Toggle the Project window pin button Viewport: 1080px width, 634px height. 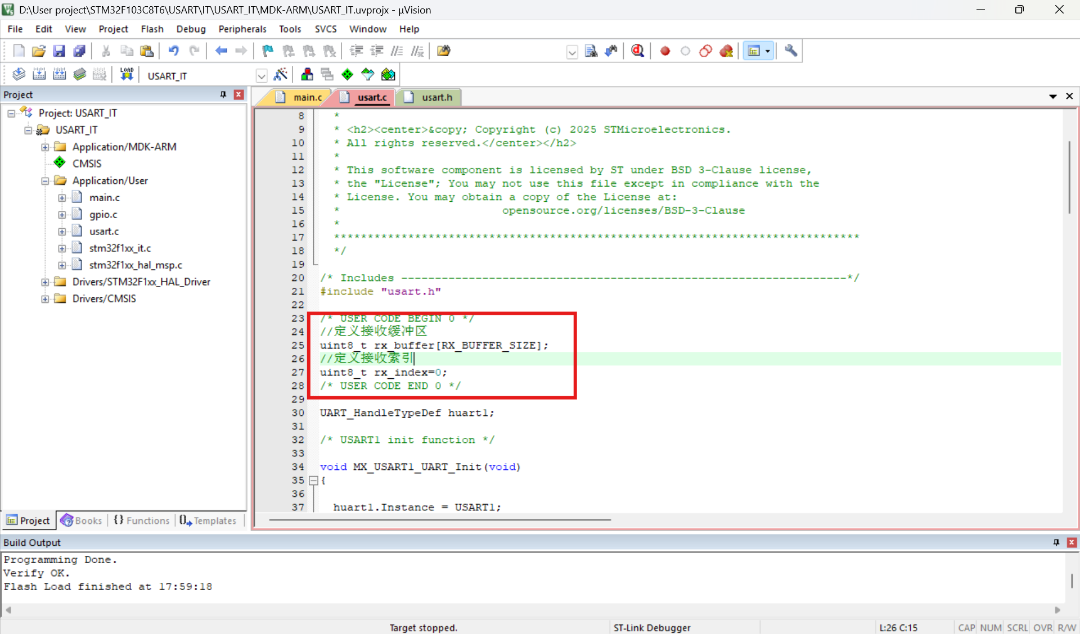[x=223, y=94]
